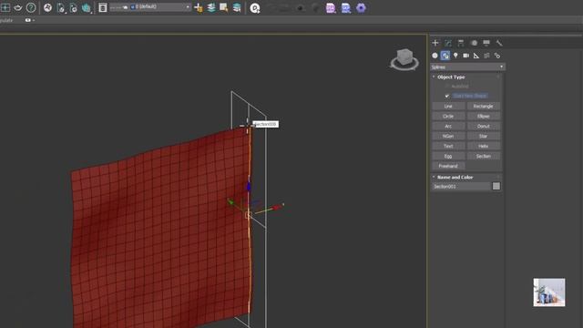The height and width of the screenshot is (328, 583).
Task: Collapse the Name and Color rollout
Action: 455,177
